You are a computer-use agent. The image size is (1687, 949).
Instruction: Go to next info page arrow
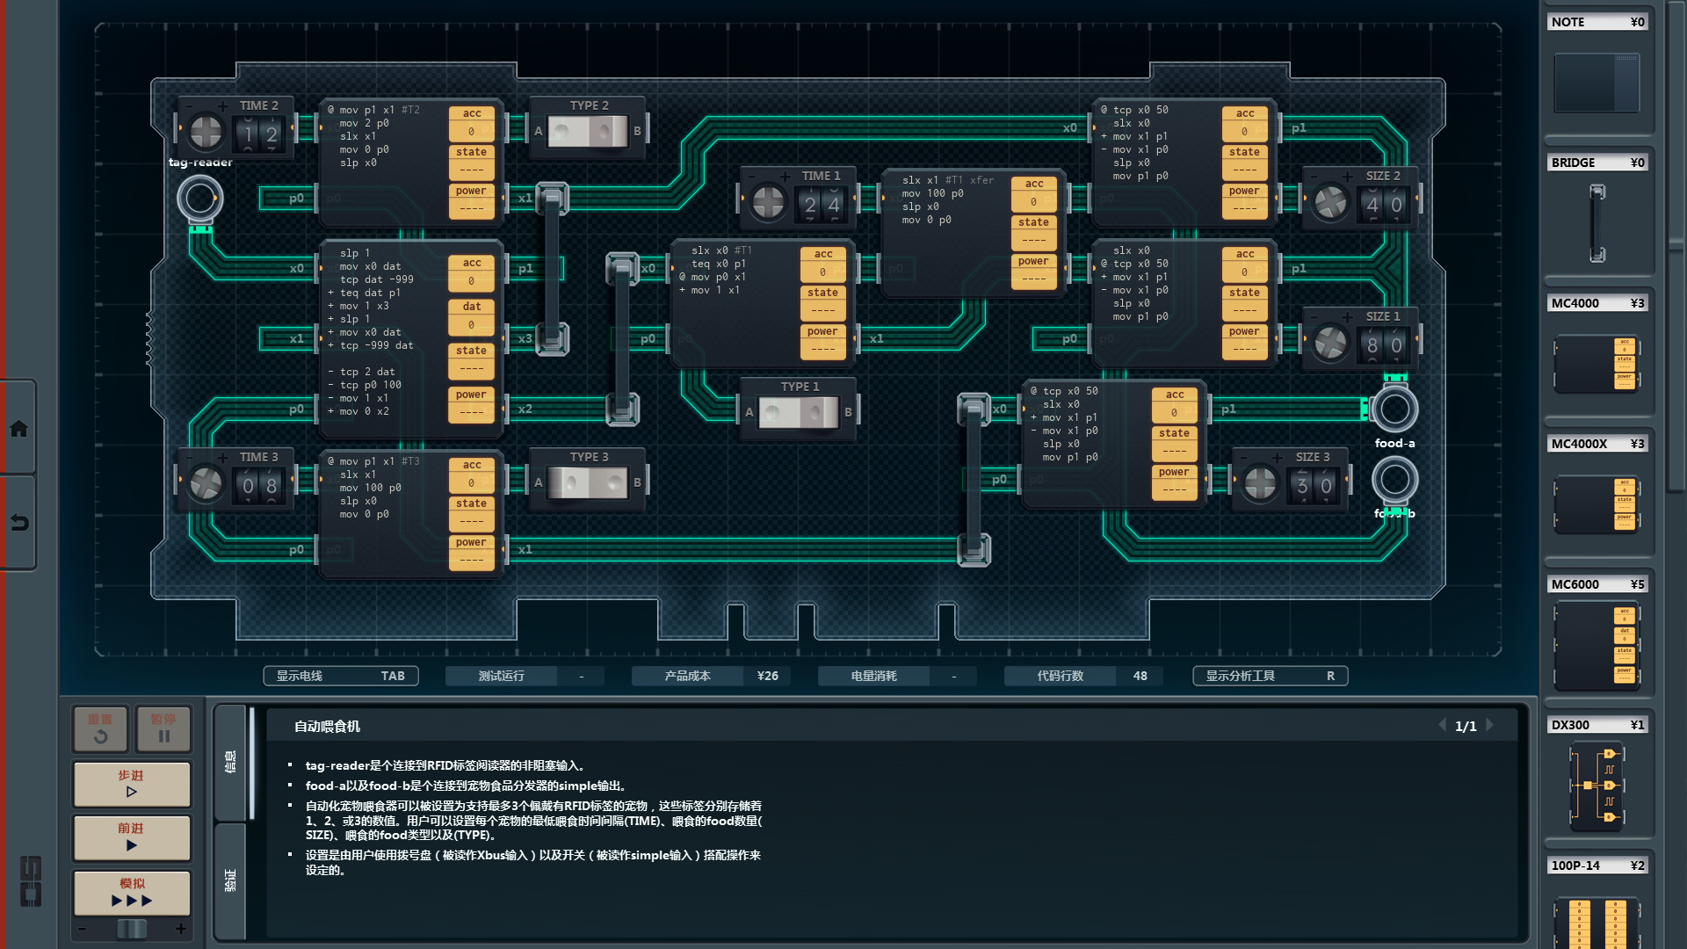pyautogui.click(x=1489, y=725)
